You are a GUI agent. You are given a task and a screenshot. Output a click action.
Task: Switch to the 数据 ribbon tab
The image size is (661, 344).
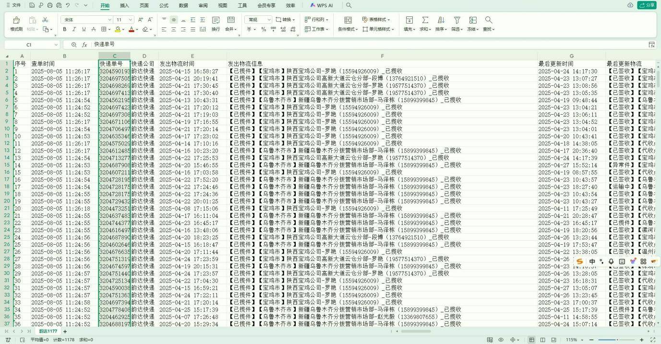[x=182, y=5]
